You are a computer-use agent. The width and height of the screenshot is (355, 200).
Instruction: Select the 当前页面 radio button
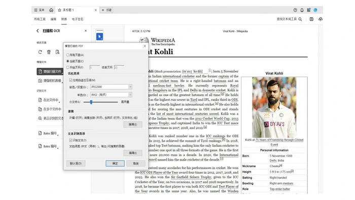67,61
